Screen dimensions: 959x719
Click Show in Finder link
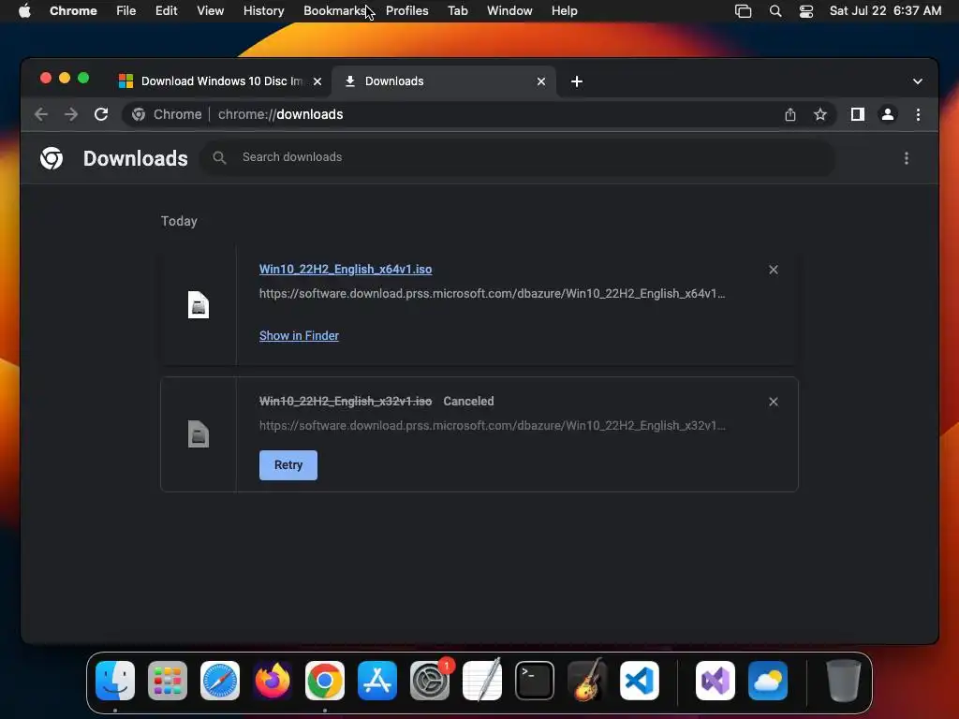click(x=299, y=336)
